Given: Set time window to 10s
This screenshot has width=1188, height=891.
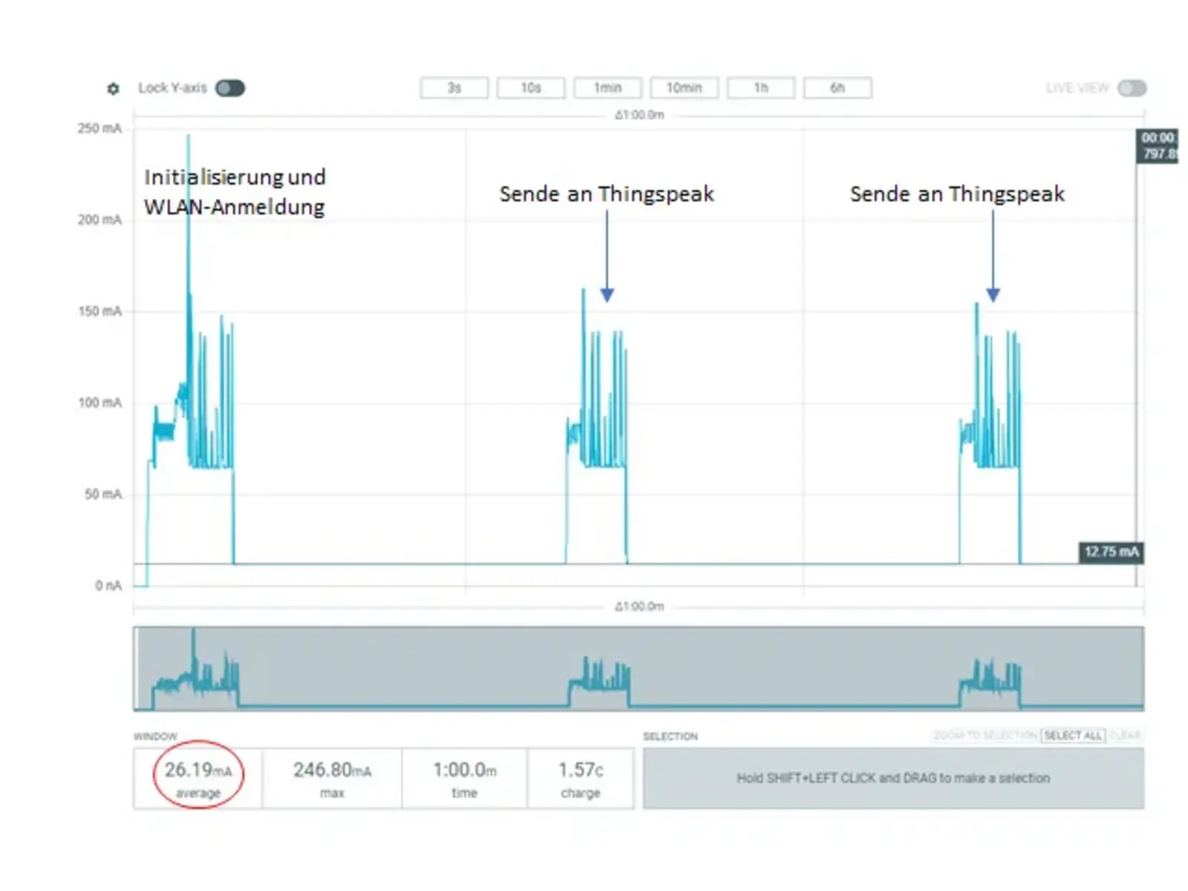Looking at the screenshot, I should coord(530,88).
